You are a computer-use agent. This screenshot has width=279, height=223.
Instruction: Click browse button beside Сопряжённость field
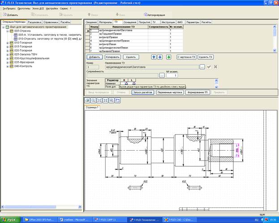162,75
